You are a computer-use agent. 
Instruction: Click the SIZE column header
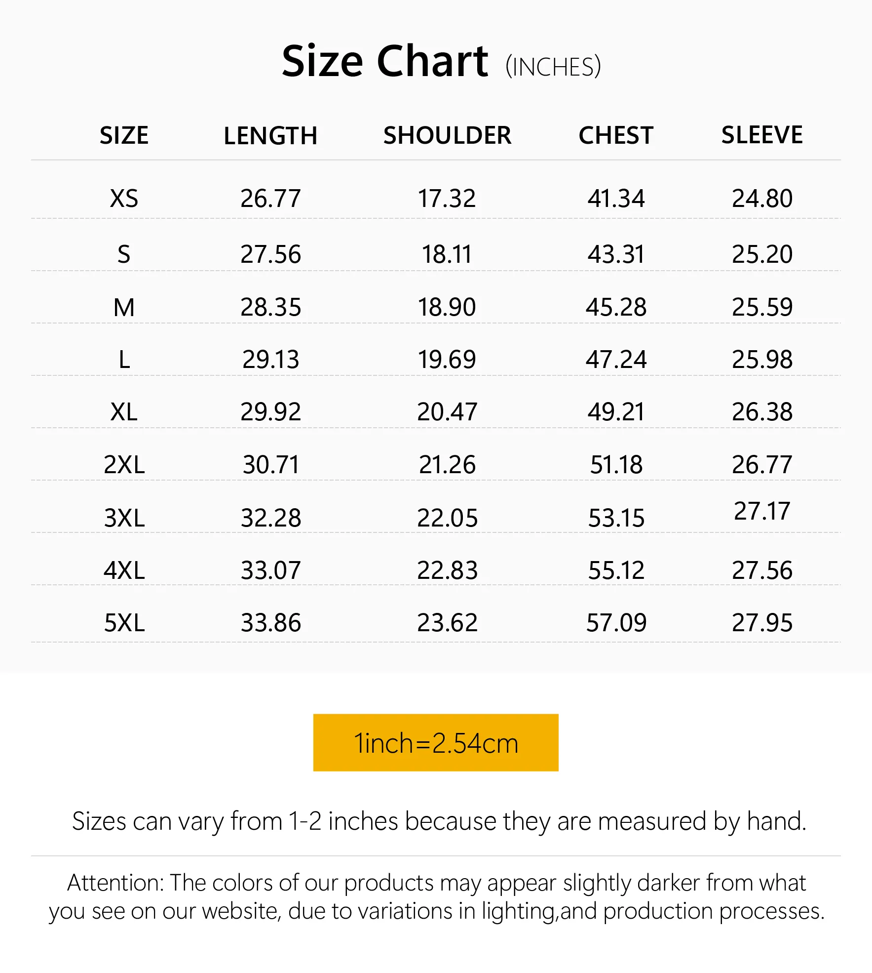pyautogui.click(x=124, y=135)
